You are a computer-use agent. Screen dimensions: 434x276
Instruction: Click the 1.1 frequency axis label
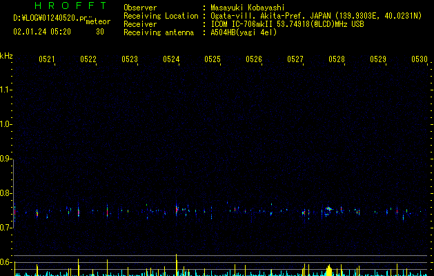pos(6,90)
